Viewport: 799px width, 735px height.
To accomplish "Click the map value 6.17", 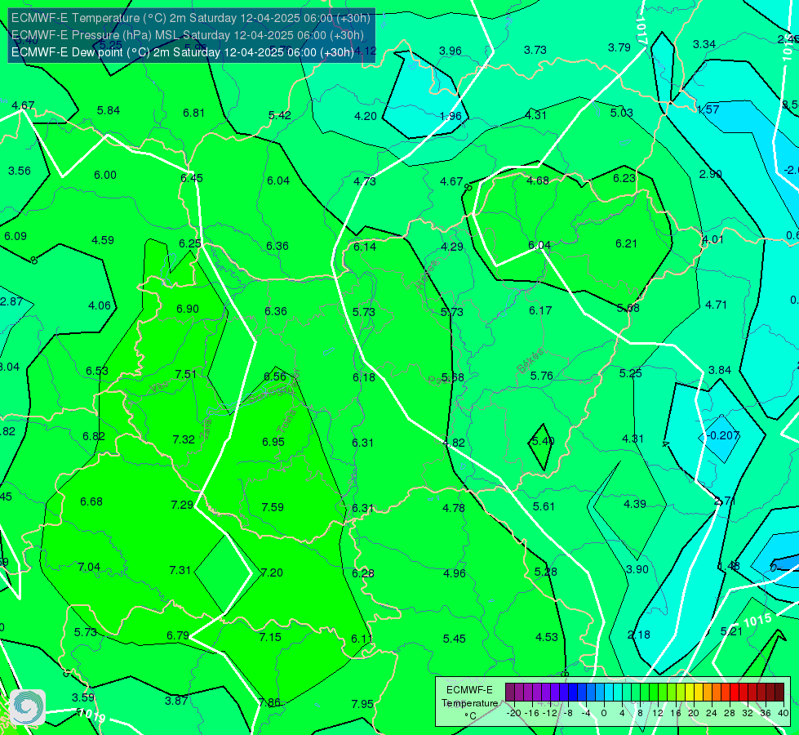I will pyautogui.click(x=540, y=310).
